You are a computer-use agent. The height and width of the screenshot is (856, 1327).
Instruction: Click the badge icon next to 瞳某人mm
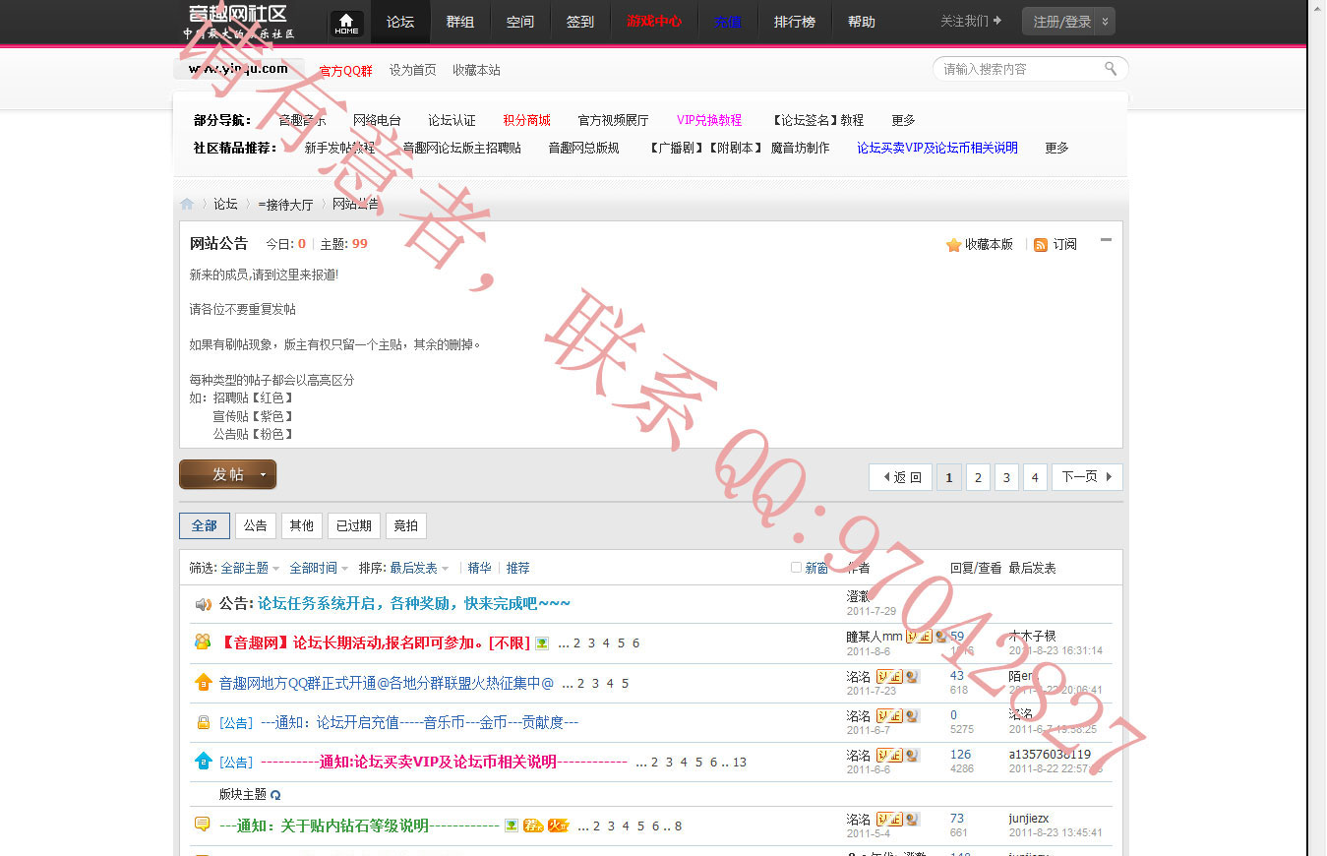(x=919, y=637)
